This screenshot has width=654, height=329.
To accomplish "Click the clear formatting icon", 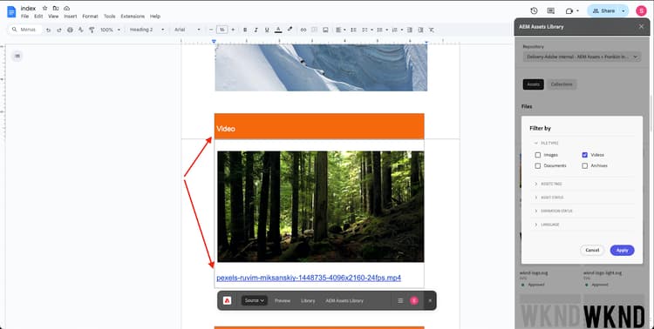I will [432, 30].
